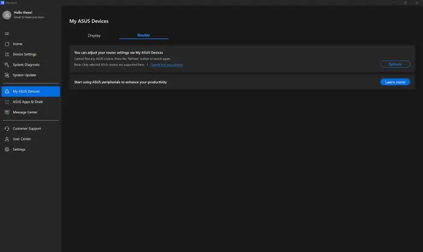Open the User Center
This screenshot has width=423, height=252.
(x=31, y=139)
